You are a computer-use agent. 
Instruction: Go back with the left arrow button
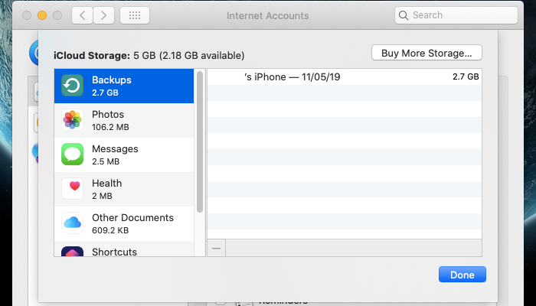(x=82, y=15)
